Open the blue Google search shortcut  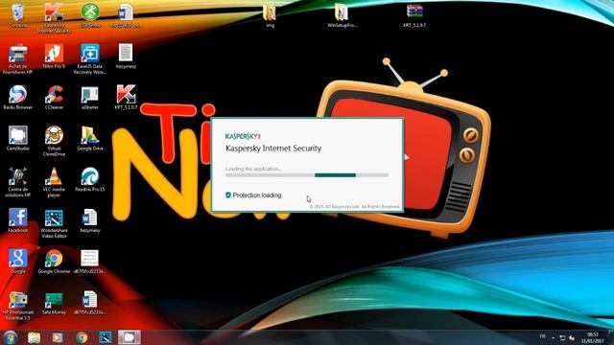coord(17,261)
